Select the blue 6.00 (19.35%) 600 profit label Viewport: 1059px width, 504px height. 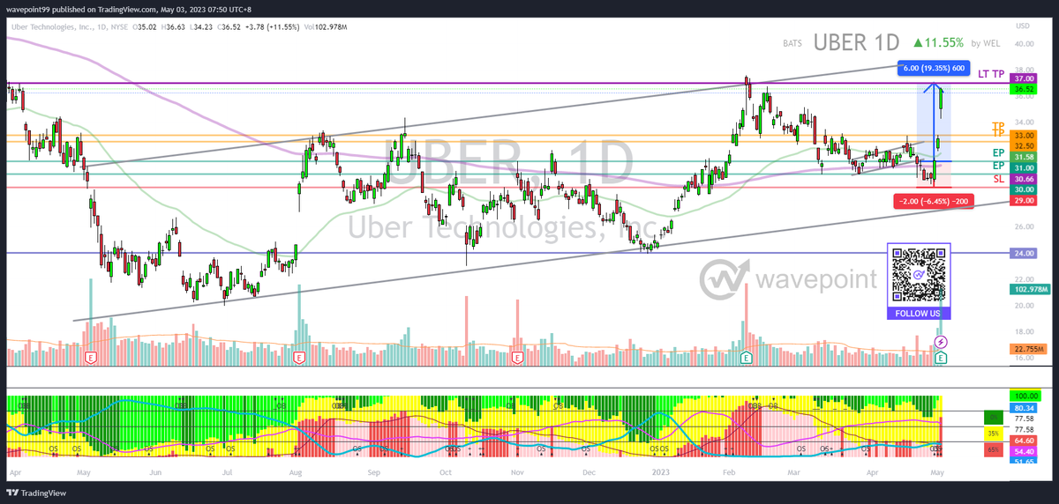[933, 67]
